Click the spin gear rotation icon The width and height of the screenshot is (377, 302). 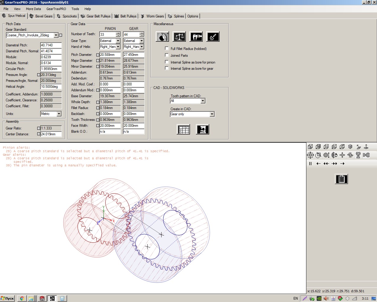[350, 155]
